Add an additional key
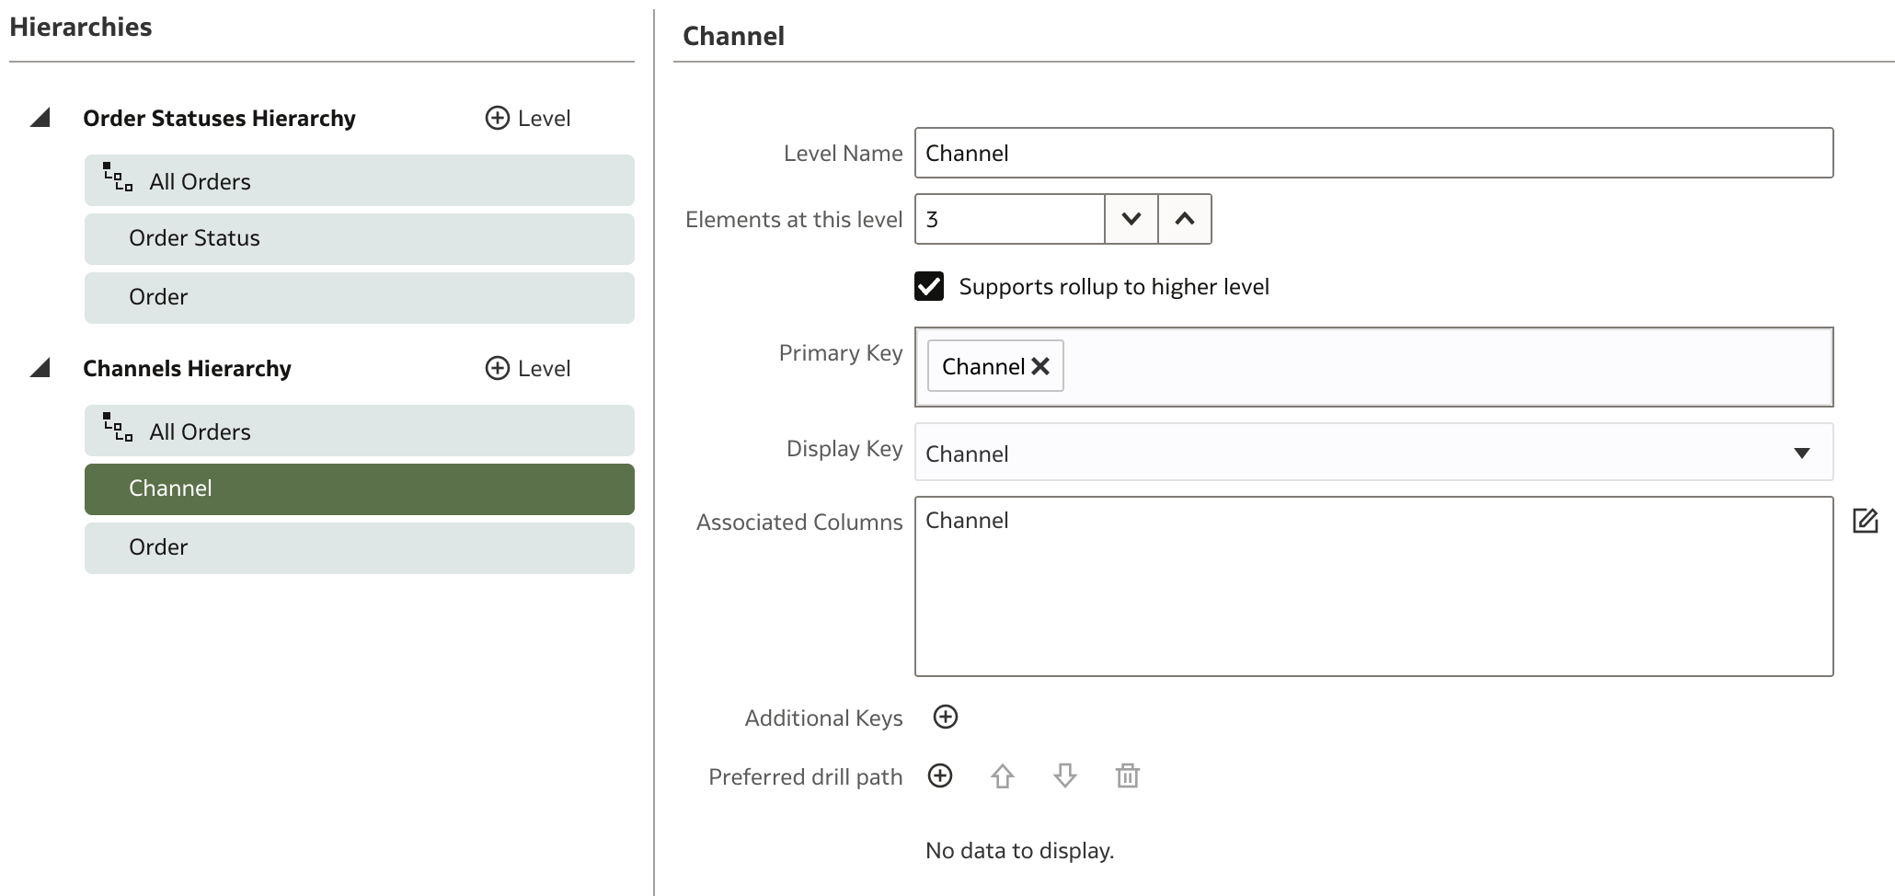 pos(946,717)
